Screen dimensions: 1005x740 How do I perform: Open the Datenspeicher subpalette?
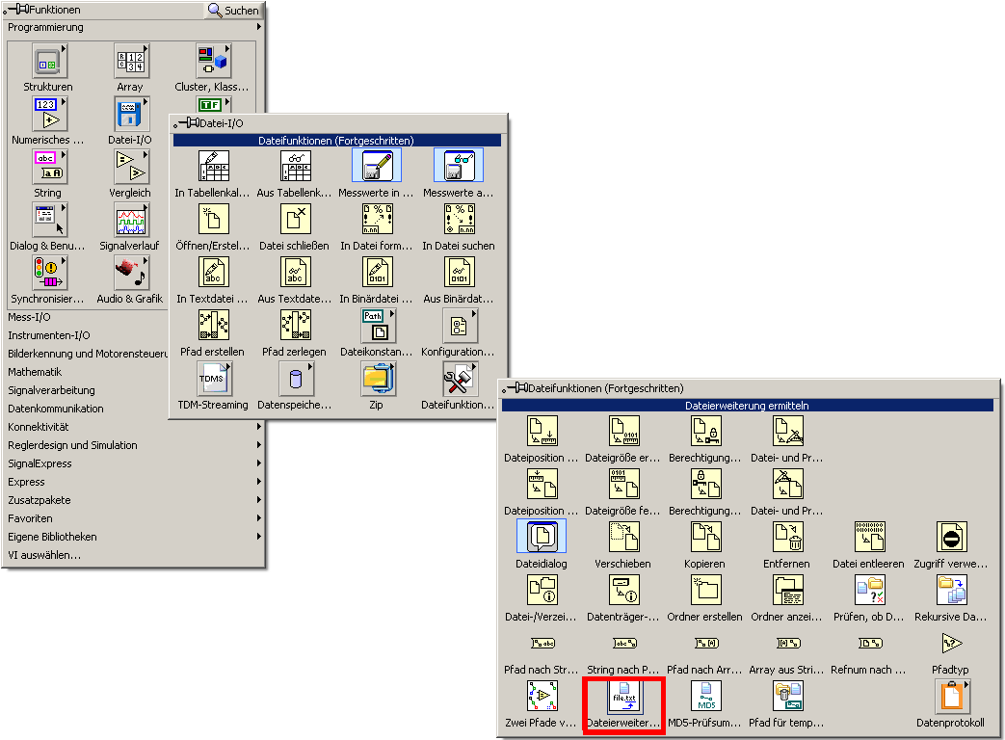tap(296, 379)
